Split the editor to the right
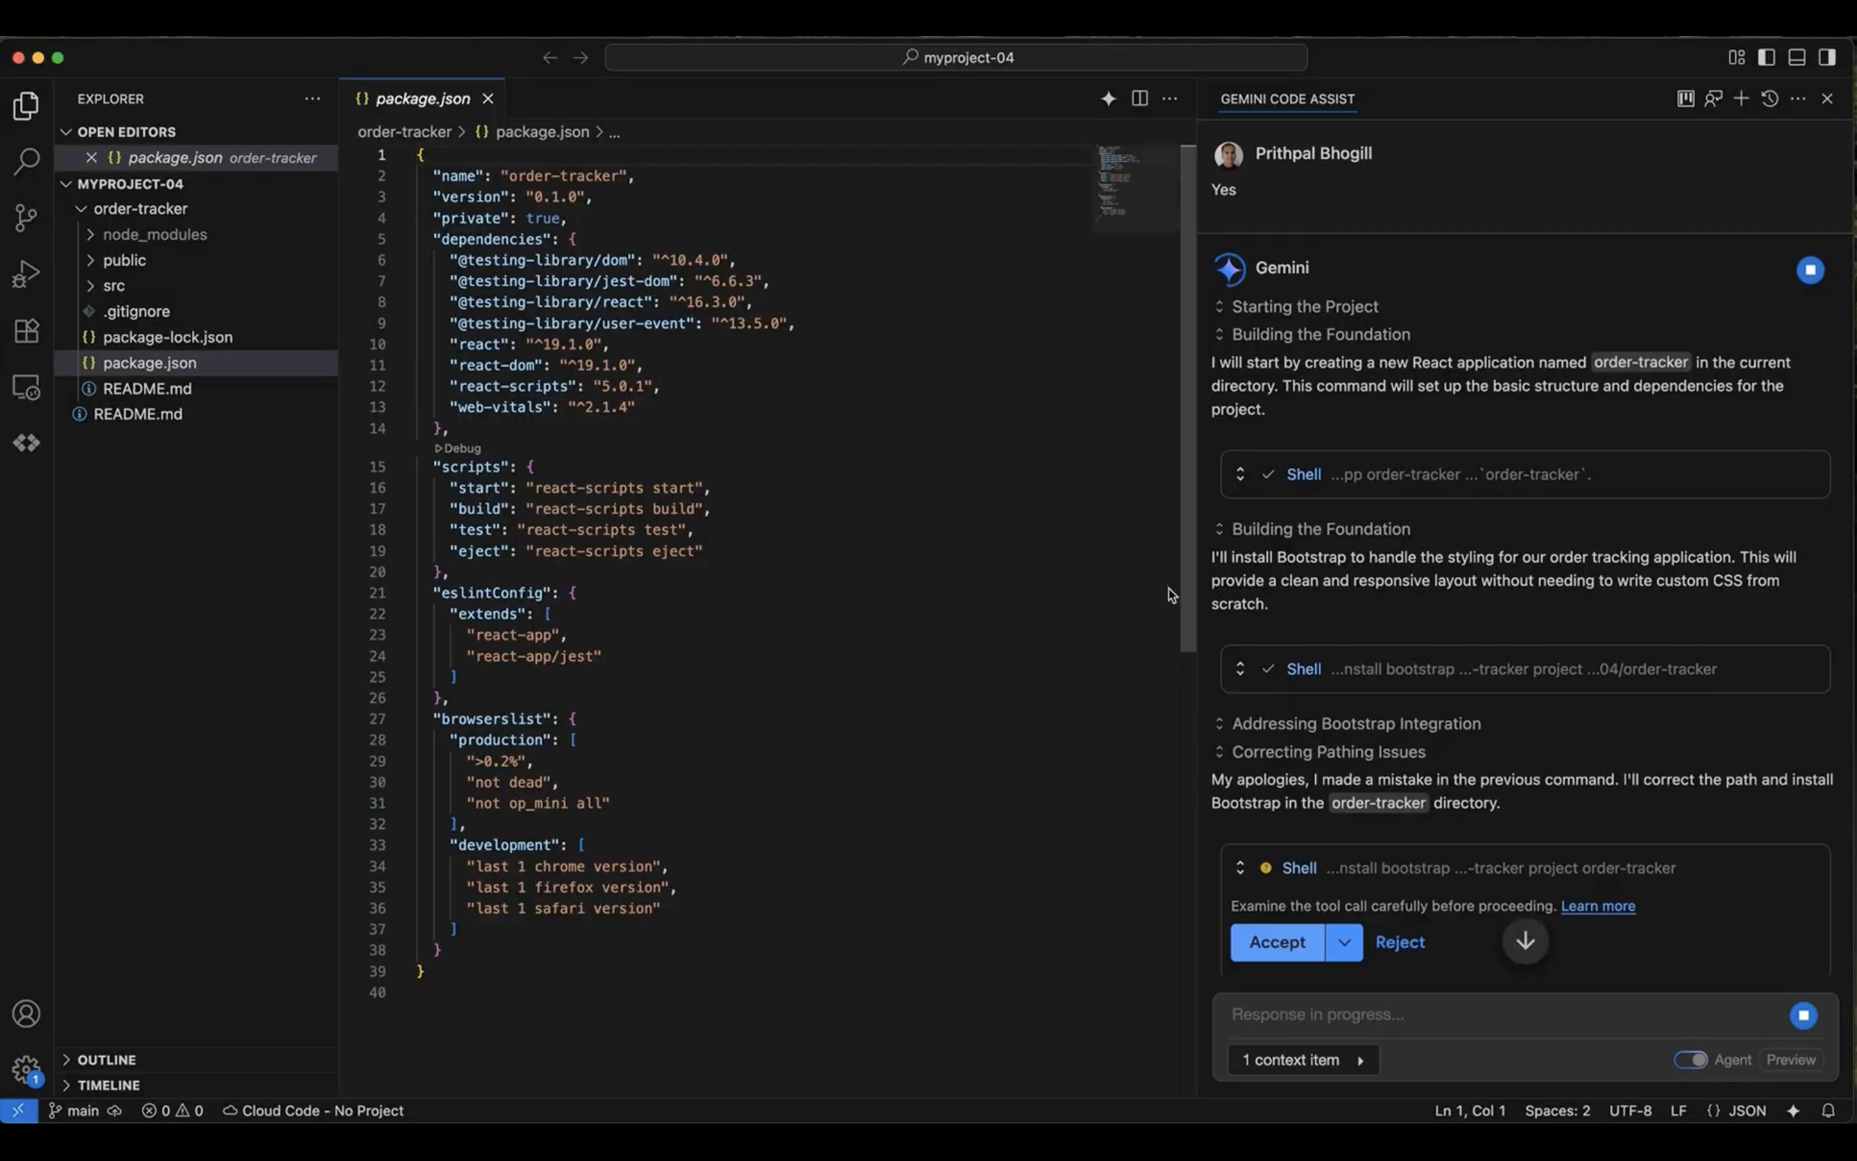 coord(1139,98)
